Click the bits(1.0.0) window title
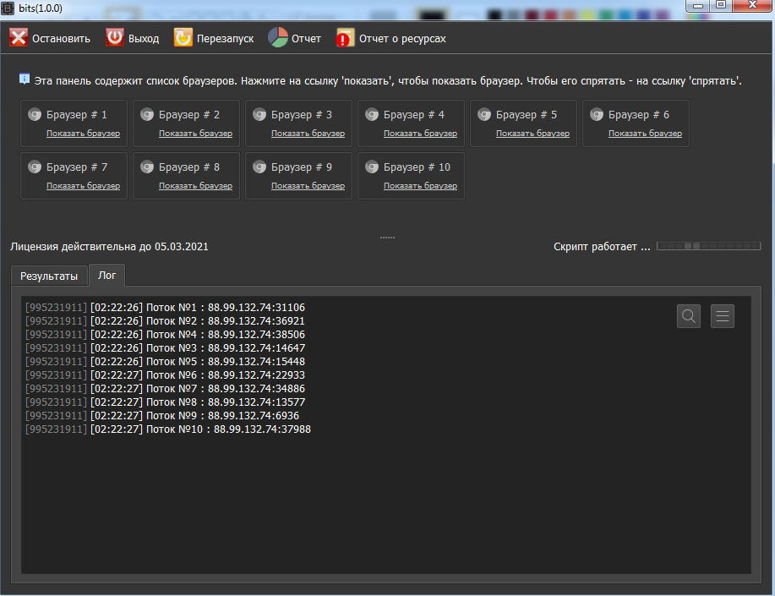 click(x=41, y=8)
